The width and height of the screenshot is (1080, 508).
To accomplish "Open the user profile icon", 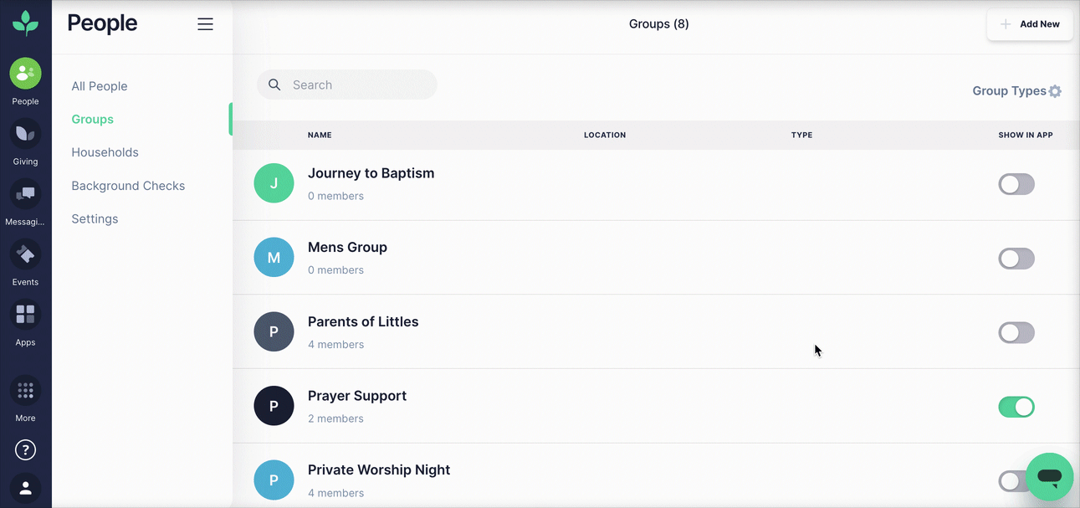I will (25, 487).
